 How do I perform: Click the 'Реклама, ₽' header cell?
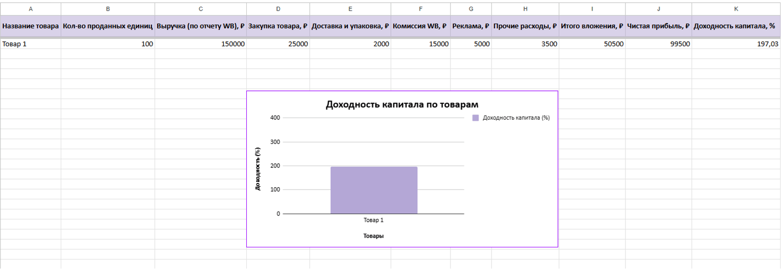[x=471, y=26]
